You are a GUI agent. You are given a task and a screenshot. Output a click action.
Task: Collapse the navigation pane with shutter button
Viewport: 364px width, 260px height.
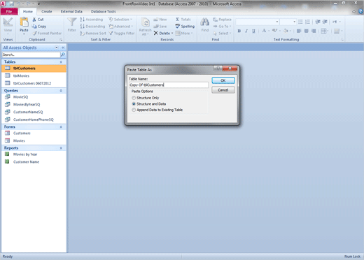pos(63,48)
